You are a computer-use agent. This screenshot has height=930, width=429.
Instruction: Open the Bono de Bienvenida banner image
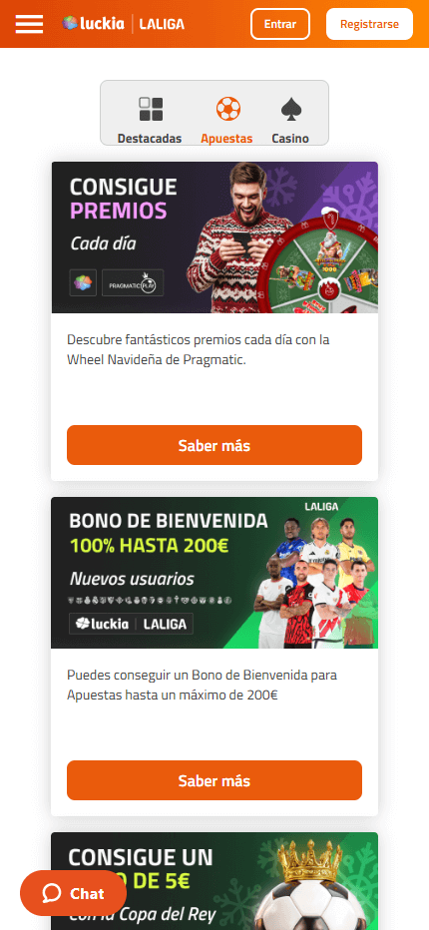(x=214, y=573)
